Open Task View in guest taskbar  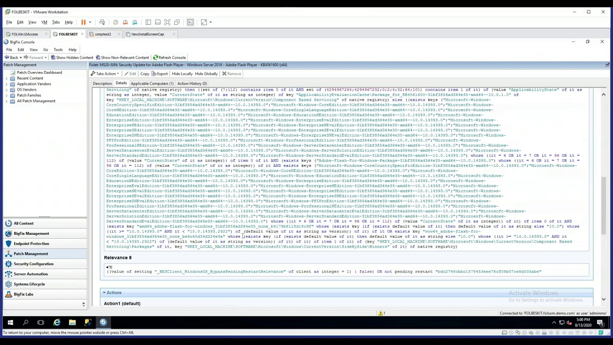click(41, 322)
